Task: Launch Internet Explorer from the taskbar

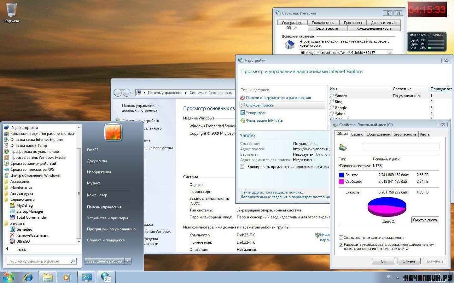Action: pos(28,277)
